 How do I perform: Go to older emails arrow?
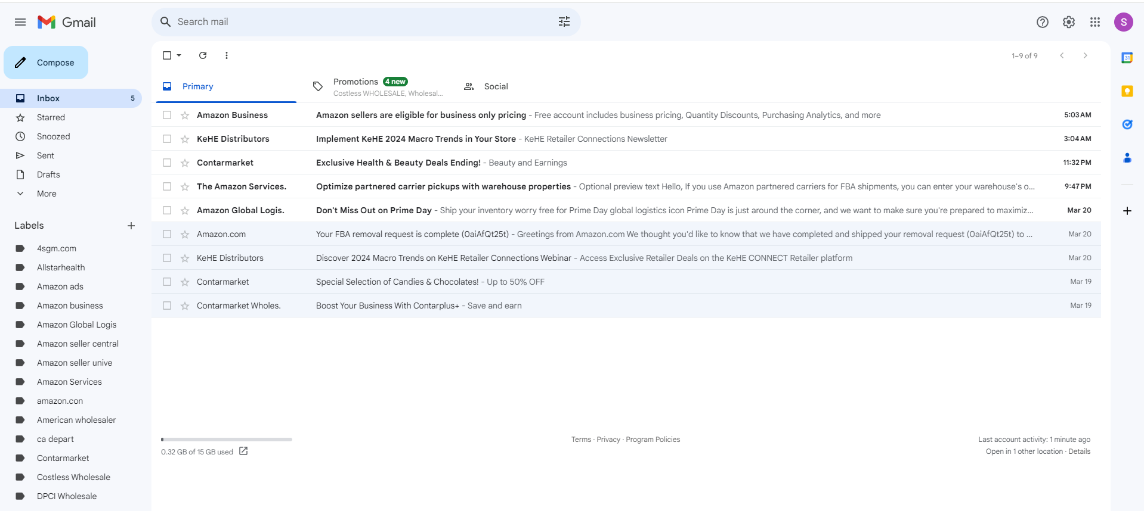click(x=1086, y=55)
